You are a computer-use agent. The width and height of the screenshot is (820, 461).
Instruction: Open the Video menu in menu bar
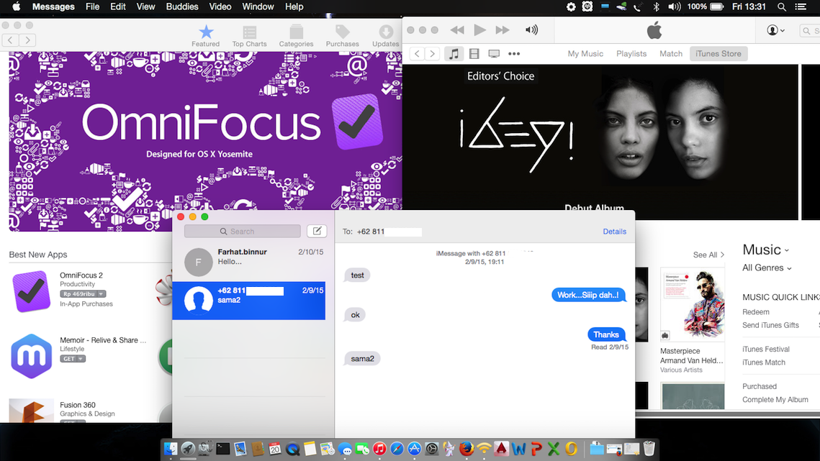pyautogui.click(x=220, y=6)
